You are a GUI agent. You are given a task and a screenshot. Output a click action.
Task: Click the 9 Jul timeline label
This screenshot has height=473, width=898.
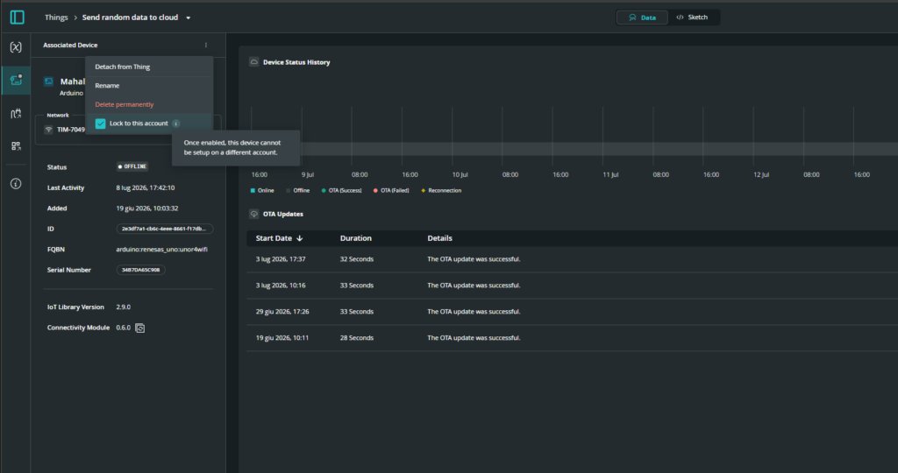[x=308, y=174]
